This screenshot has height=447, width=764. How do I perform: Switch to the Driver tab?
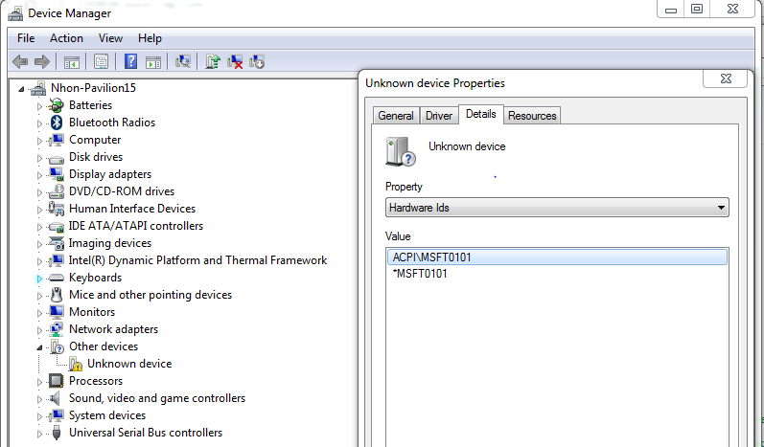tap(438, 116)
